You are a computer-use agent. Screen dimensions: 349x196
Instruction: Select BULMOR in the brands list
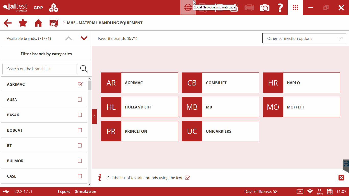point(44,161)
